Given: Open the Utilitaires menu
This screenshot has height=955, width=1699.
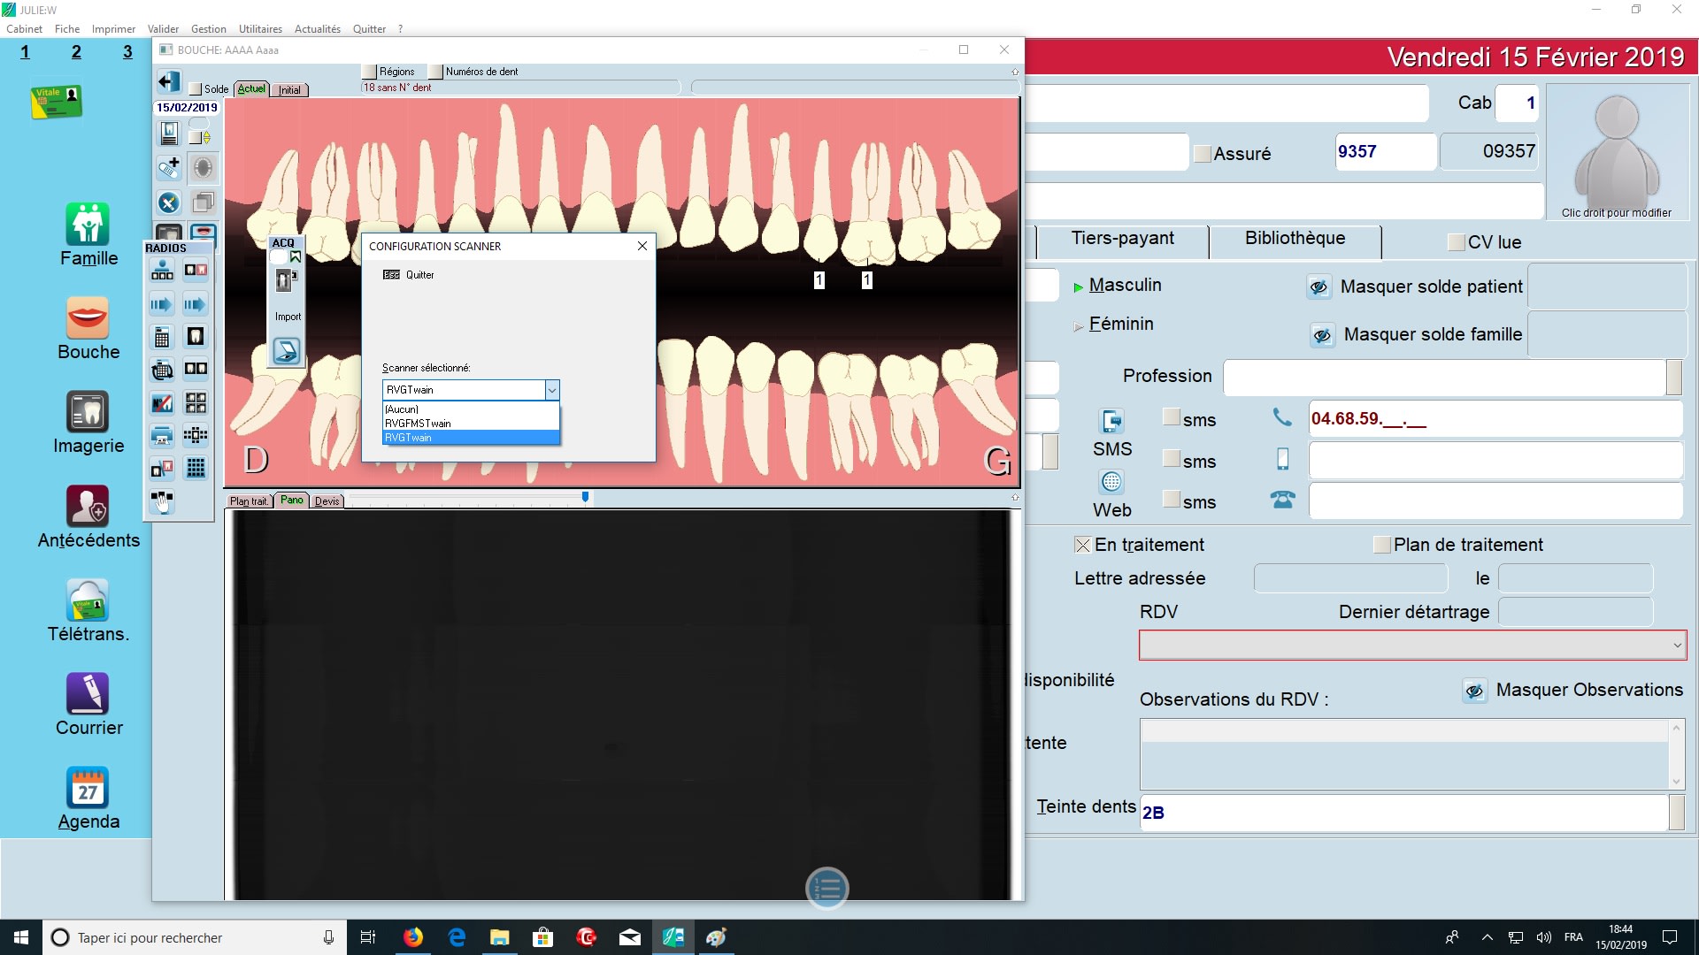Looking at the screenshot, I should [x=260, y=29].
